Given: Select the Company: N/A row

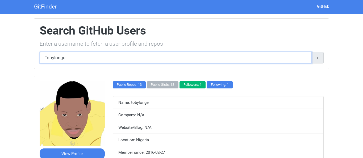Looking at the screenshot, I should click(218, 115).
